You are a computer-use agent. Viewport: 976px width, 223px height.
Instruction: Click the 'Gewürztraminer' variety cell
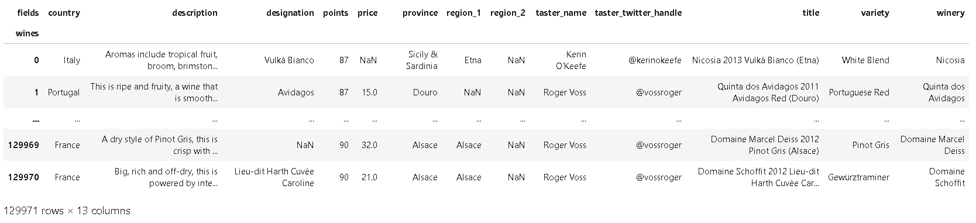pos(859,177)
